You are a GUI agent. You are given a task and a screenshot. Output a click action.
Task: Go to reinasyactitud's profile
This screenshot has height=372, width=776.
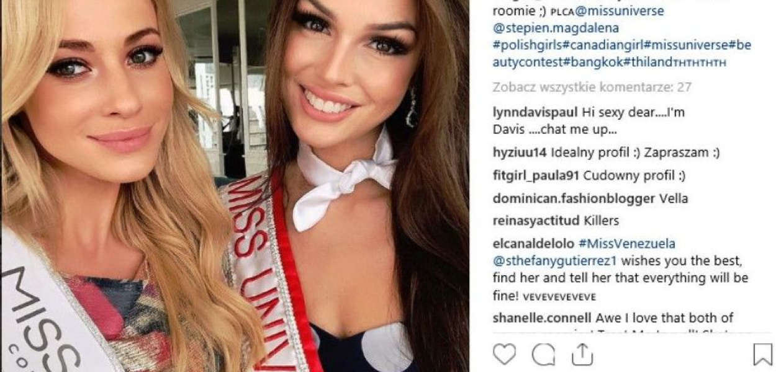pyautogui.click(x=537, y=221)
